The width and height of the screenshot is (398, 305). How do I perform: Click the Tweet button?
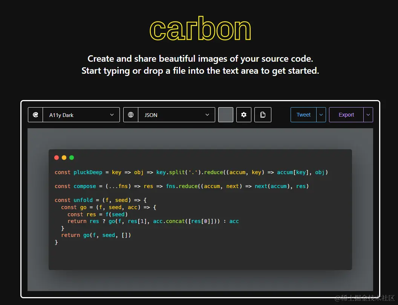(303, 115)
